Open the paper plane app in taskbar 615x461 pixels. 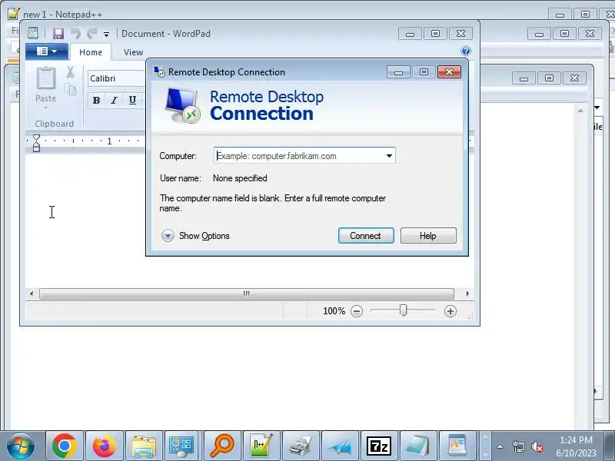coord(340,446)
